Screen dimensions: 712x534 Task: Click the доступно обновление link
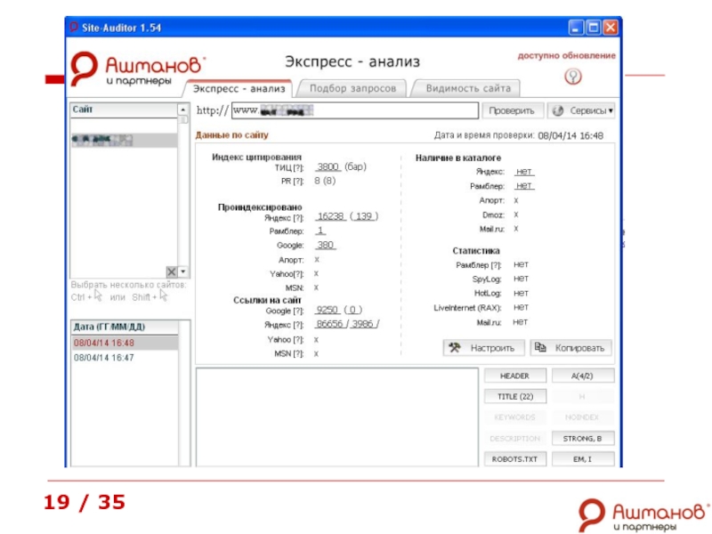point(566,55)
